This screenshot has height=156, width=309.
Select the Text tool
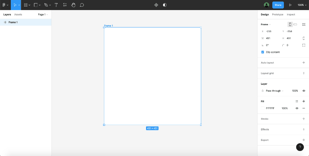point(56,5)
